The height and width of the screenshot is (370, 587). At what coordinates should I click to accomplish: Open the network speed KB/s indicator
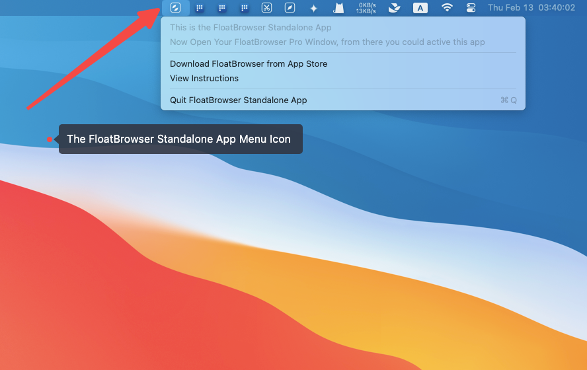point(366,8)
